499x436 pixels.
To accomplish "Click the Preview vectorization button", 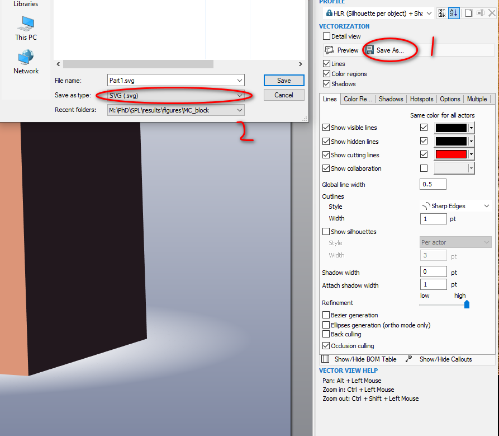I will (342, 50).
